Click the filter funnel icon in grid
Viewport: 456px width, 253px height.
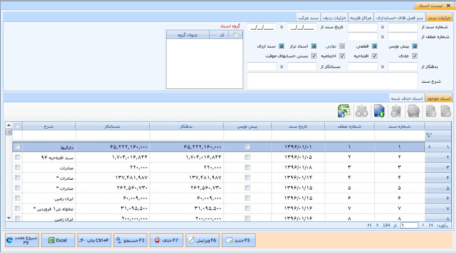point(429,136)
